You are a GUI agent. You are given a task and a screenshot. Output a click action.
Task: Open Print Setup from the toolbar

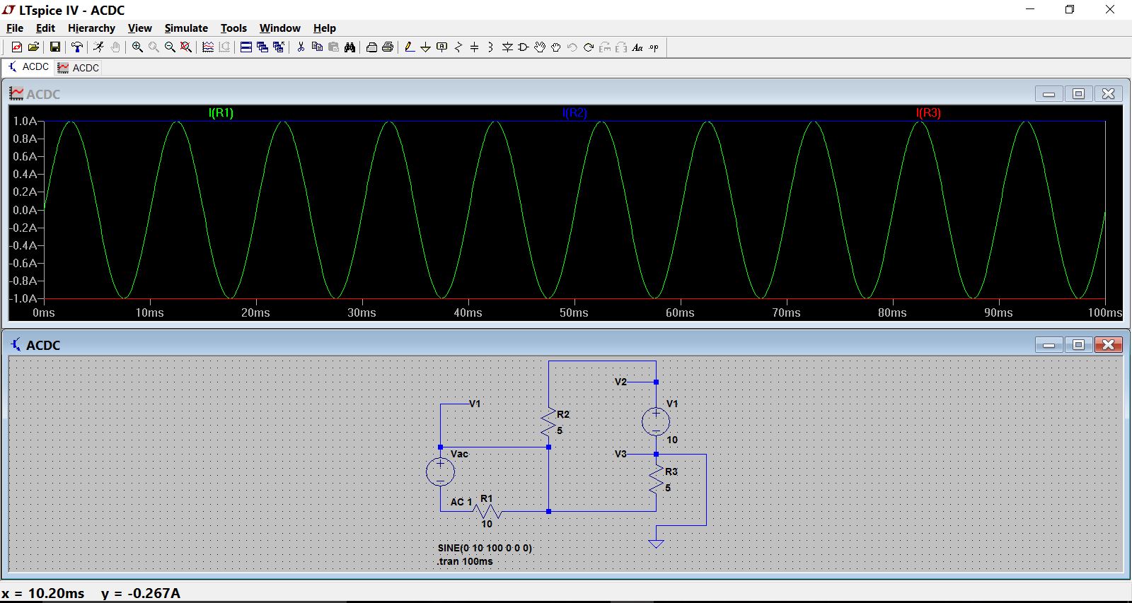click(x=371, y=47)
